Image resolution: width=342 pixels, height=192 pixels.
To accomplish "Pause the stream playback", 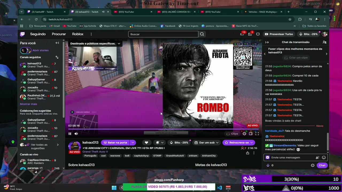I will pyautogui.click(x=70, y=134).
